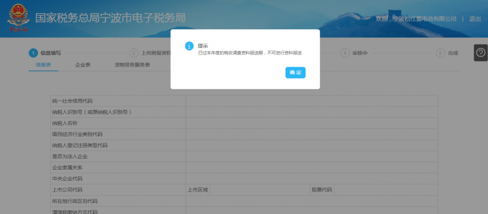This screenshot has width=488, height=214.
Task: Click the 股票代码 input field
Action: [386, 190]
